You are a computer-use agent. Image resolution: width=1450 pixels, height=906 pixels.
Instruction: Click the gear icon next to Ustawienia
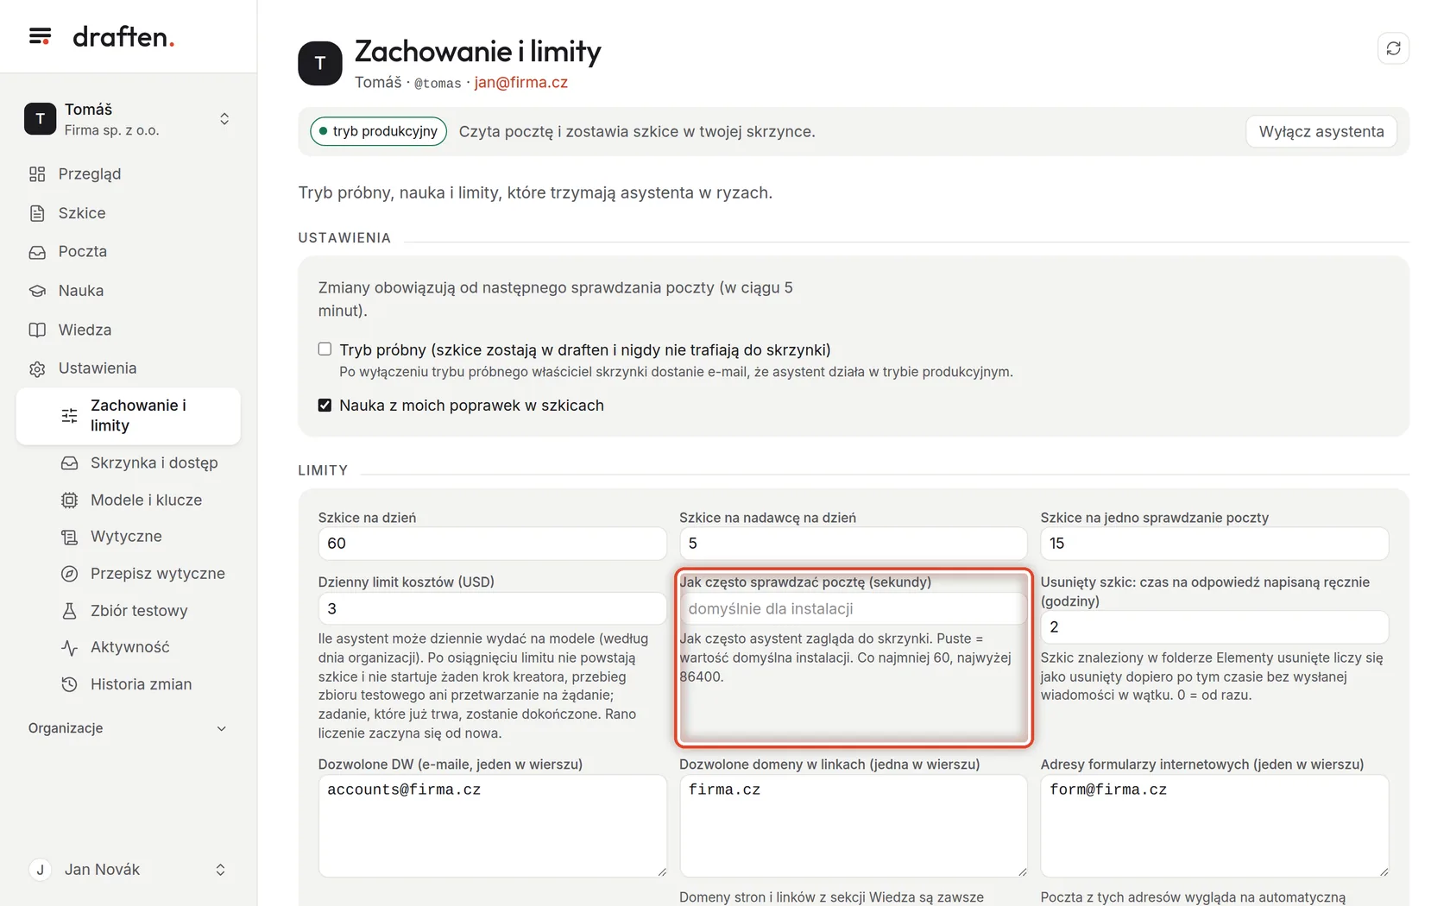tap(37, 368)
